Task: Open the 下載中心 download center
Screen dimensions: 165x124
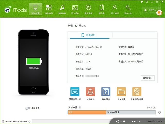Action: pos(151,10)
